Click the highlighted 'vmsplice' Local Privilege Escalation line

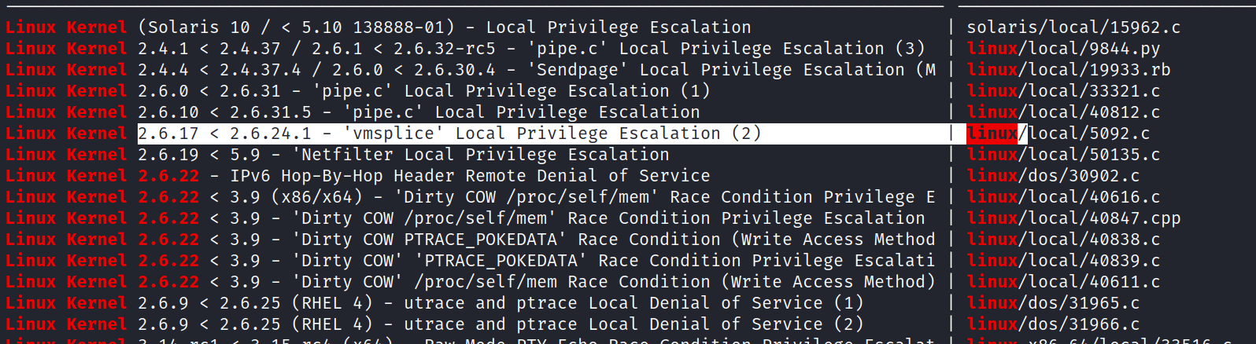click(449, 134)
